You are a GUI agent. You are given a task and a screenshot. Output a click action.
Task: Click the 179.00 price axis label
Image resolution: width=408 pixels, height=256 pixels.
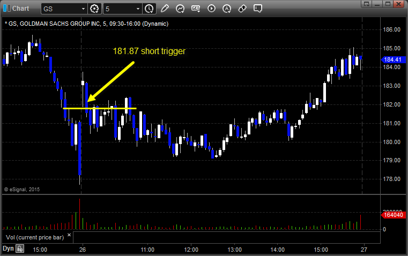[x=391, y=160]
